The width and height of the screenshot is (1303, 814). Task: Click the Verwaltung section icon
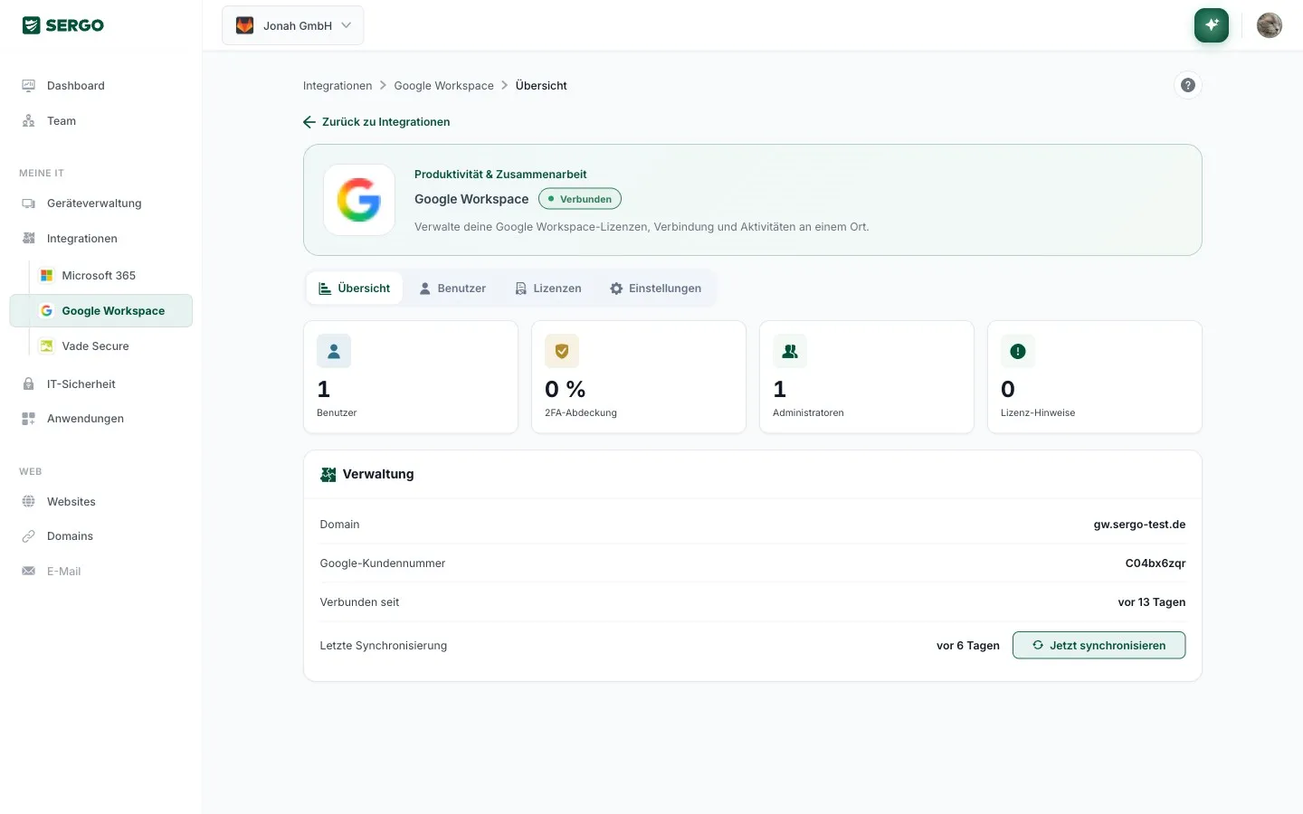click(x=328, y=475)
